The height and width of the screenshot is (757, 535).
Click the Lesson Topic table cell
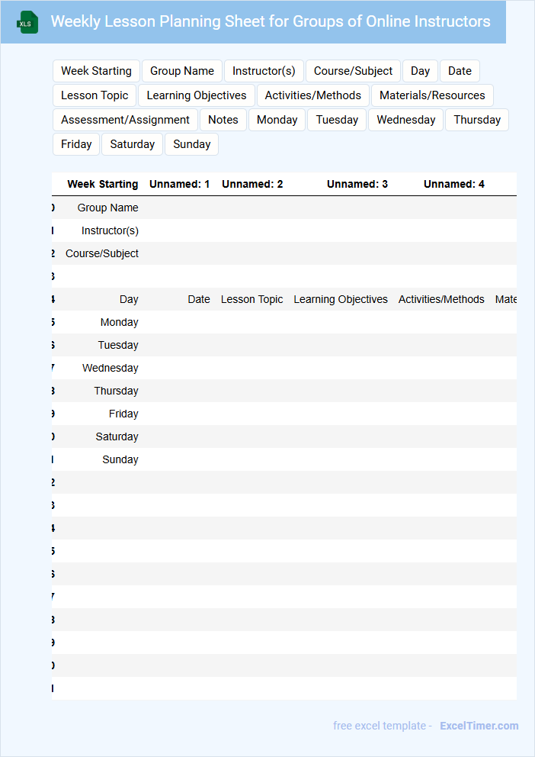pyautogui.click(x=251, y=299)
